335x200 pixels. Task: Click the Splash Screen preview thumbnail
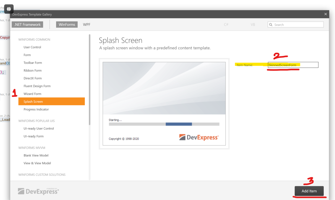pos(164,104)
